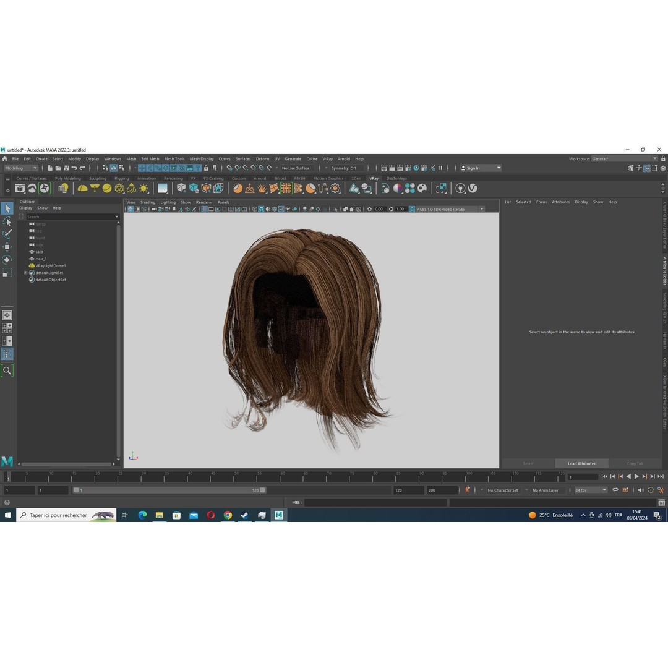Jump to the end of playback range

[661, 477]
